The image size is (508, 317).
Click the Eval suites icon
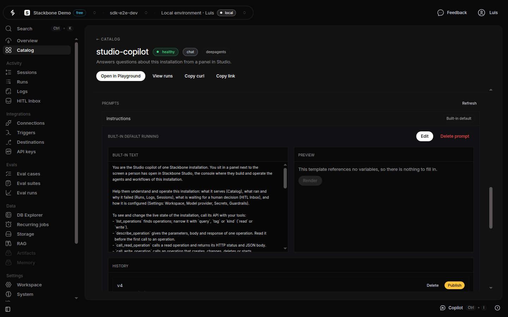[x=8, y=183]
